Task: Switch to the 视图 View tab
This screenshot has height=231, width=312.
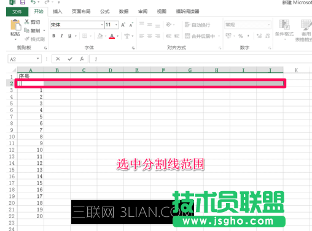Action: [162, 12]
